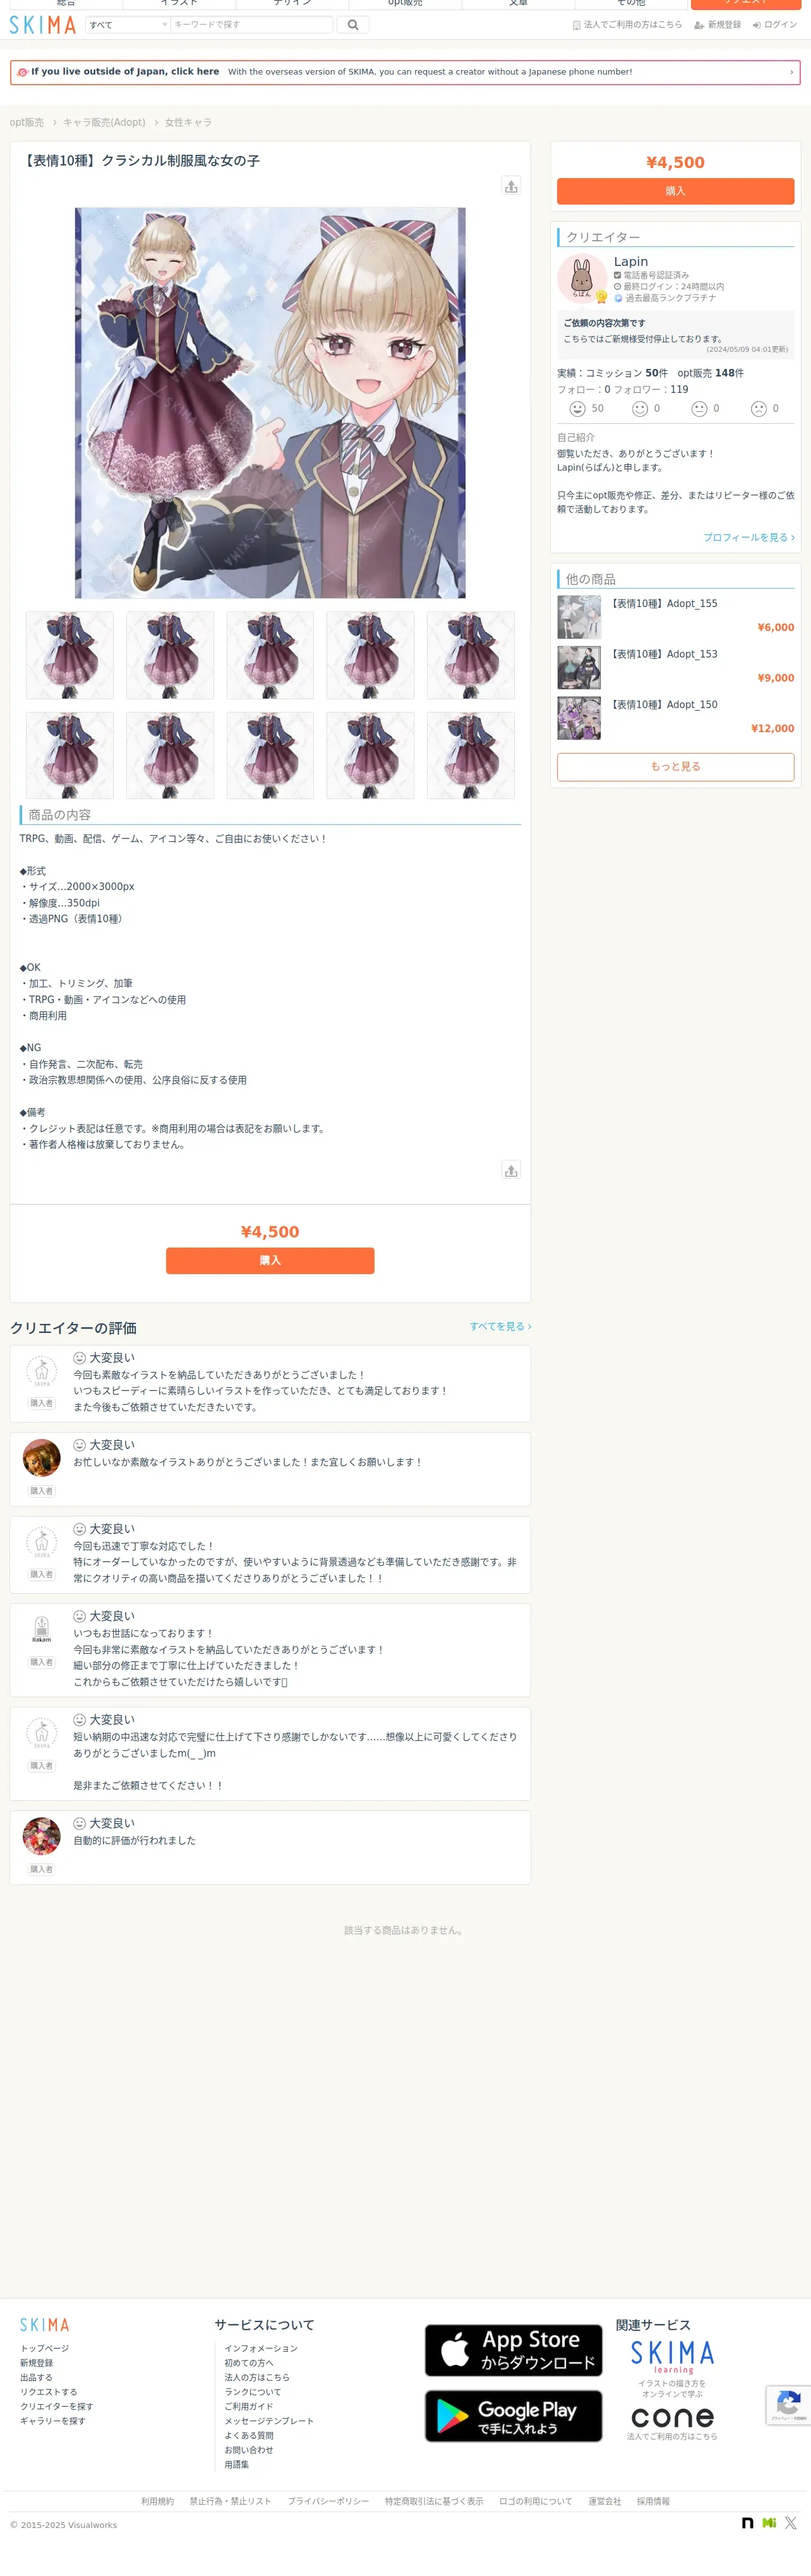Open the Google Play download badge
The image size is (811, 2576).
point(513,2416)
